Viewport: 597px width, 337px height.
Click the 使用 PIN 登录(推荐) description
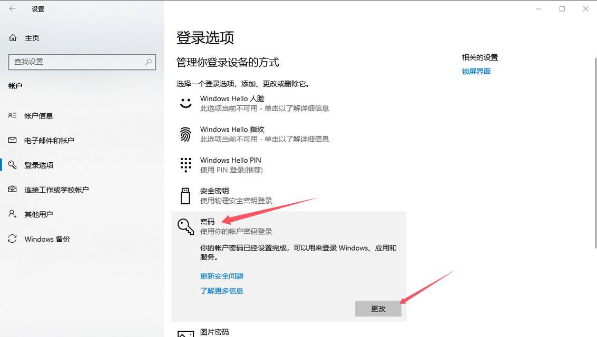(231, 170)
